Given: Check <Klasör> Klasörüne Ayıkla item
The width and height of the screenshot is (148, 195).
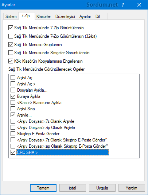Looking at the screenshot, I should click(x=13, y=103).
